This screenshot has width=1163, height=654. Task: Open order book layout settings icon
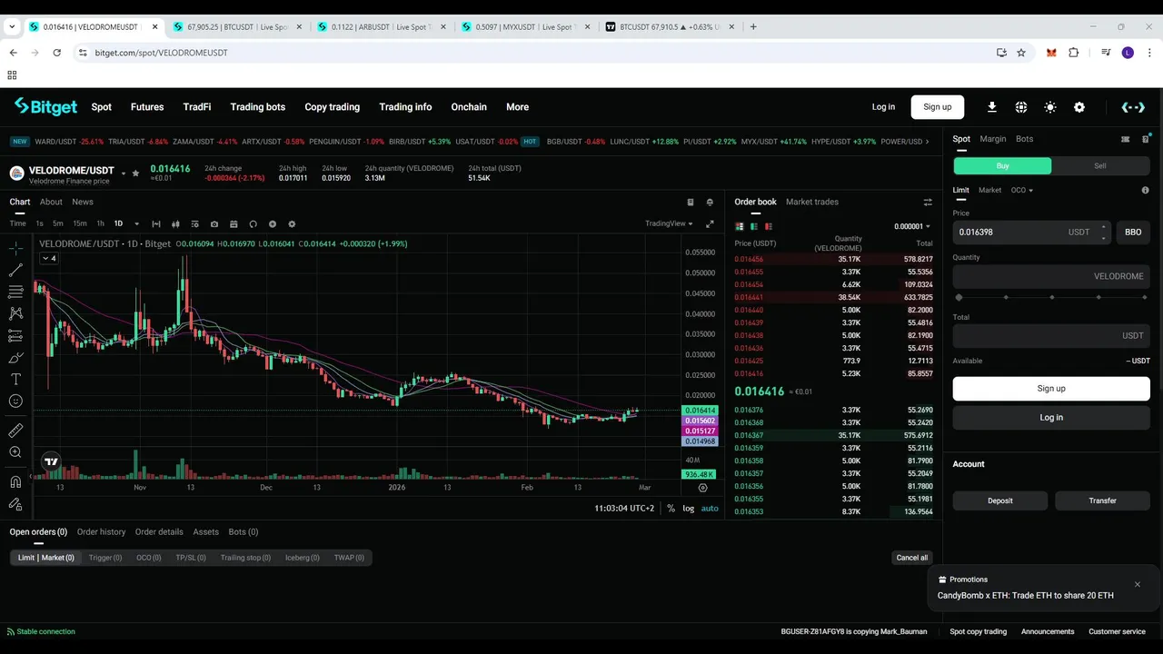tap(928, 203)
